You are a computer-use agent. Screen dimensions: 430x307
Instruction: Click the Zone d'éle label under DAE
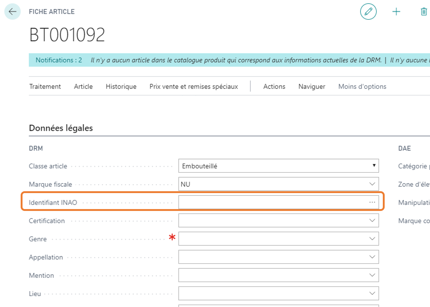coord(414,184)
